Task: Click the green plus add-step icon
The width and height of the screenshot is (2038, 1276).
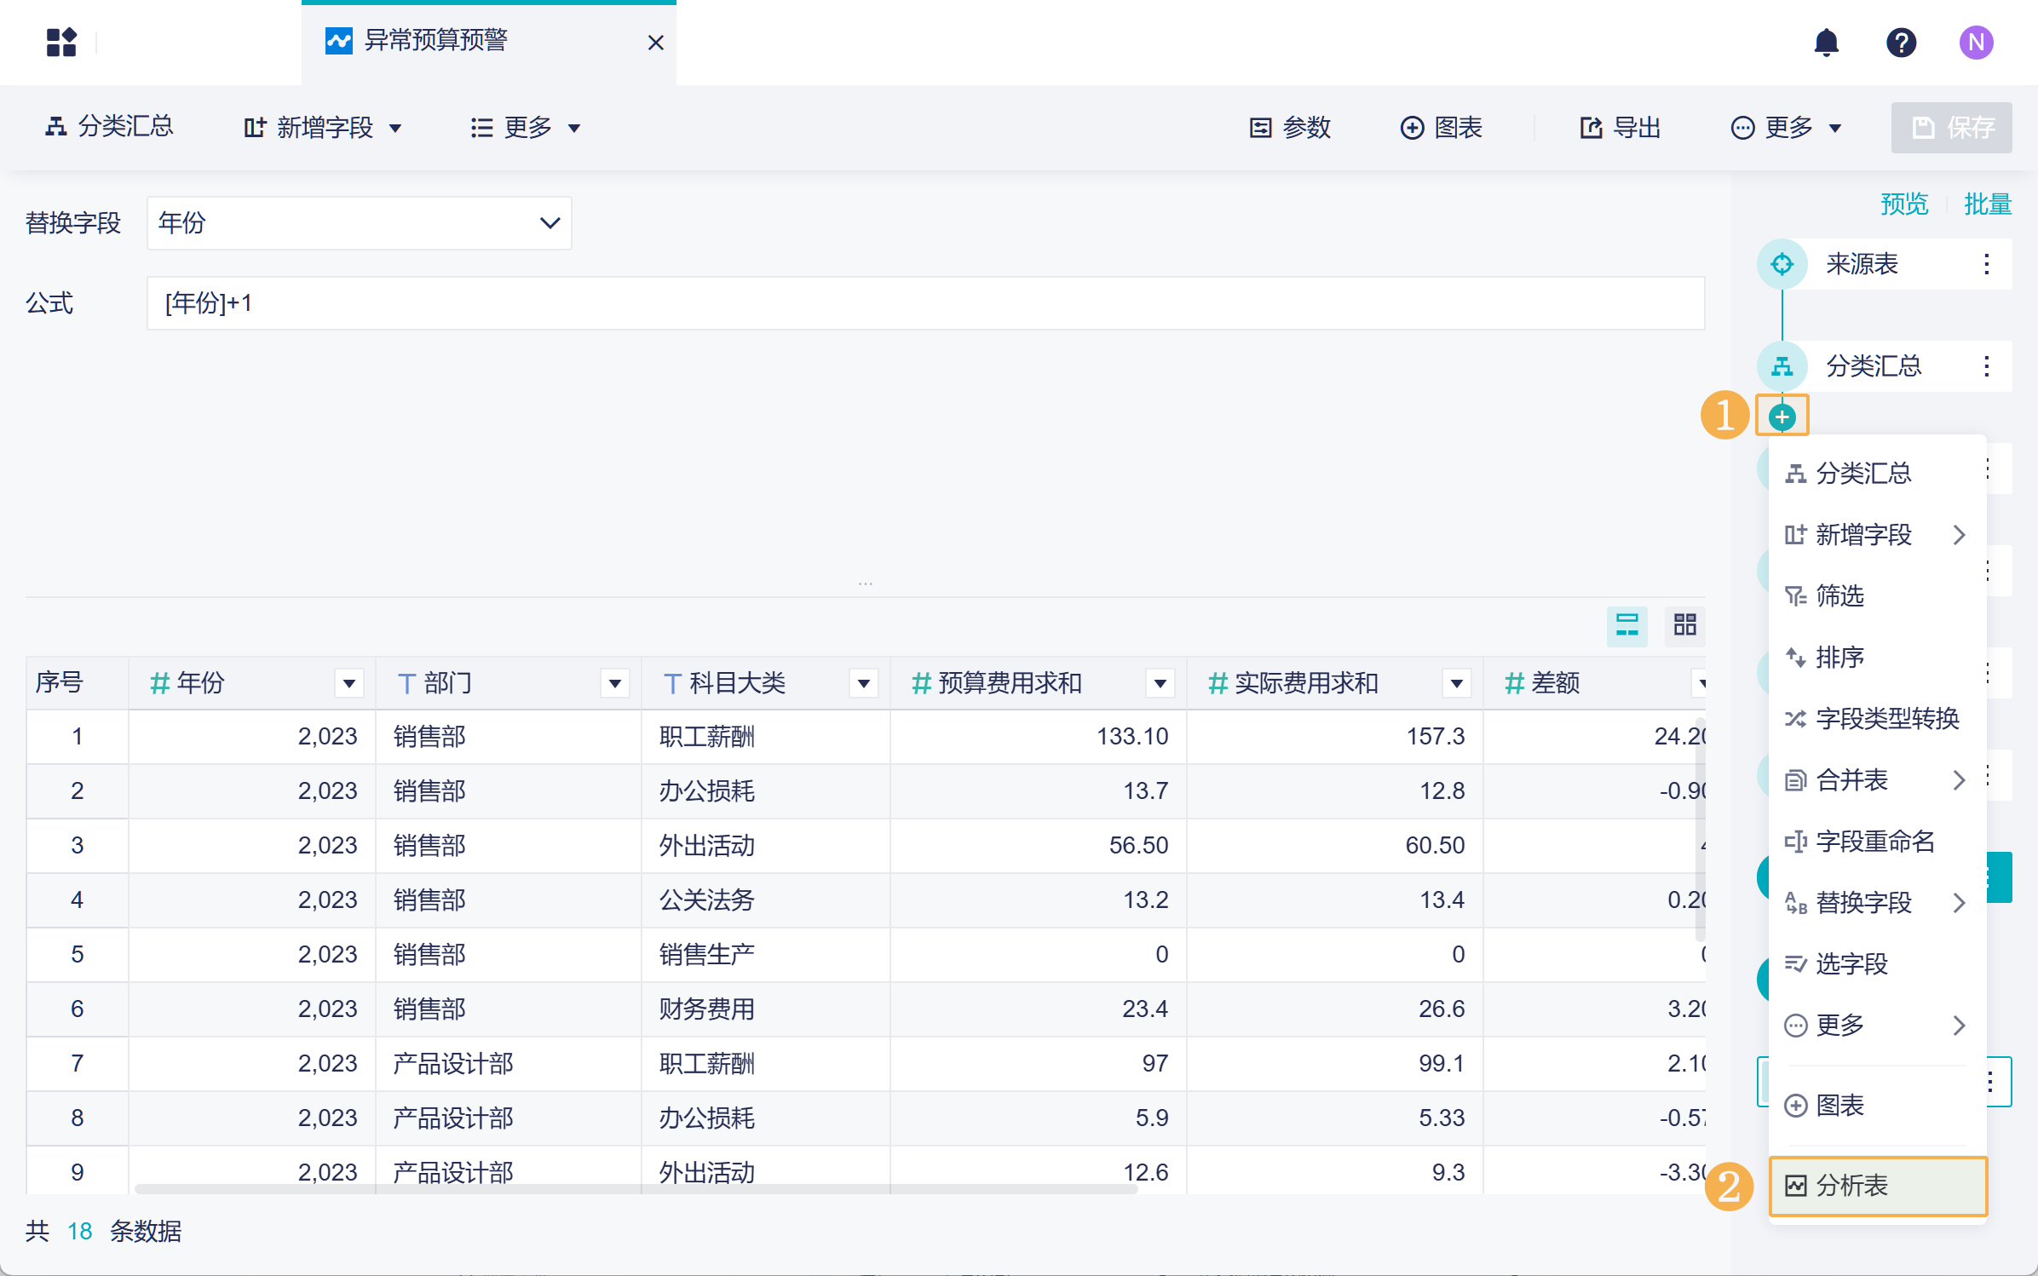Action: pyautogui.click(x=1782, y=417)
